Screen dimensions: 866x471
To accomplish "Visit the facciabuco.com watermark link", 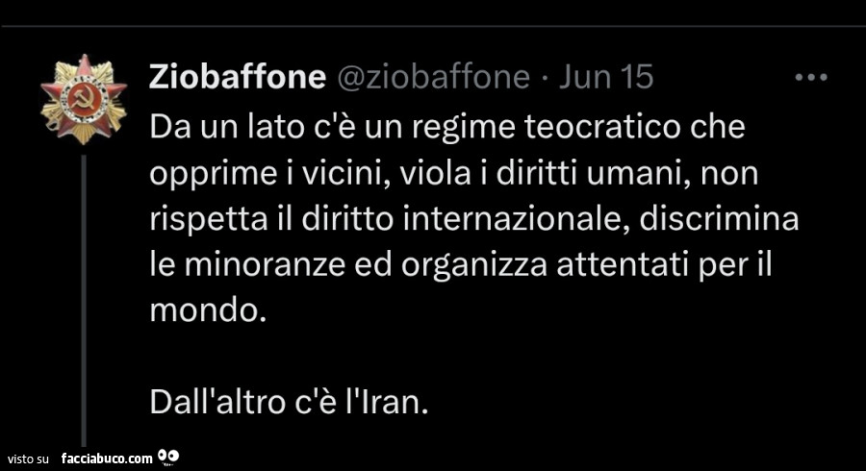I will pyautogui.click(x=107, y=459).
